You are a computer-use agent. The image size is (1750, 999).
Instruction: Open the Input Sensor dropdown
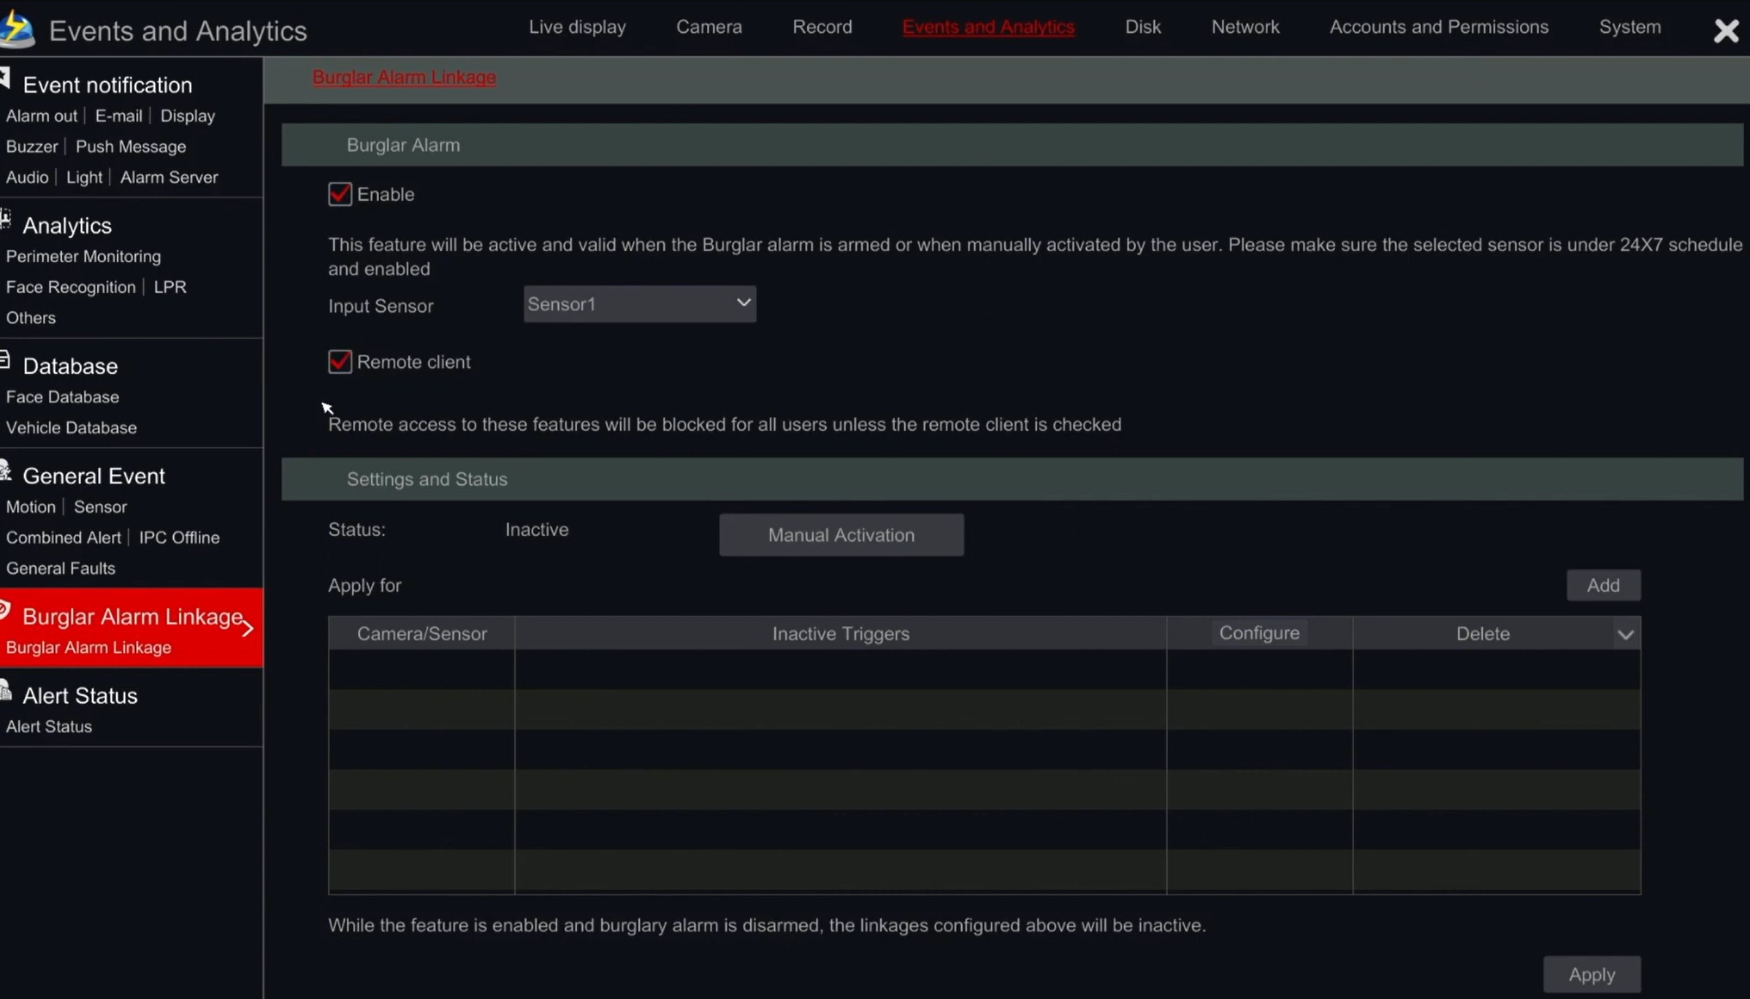(x=639, y=304)
